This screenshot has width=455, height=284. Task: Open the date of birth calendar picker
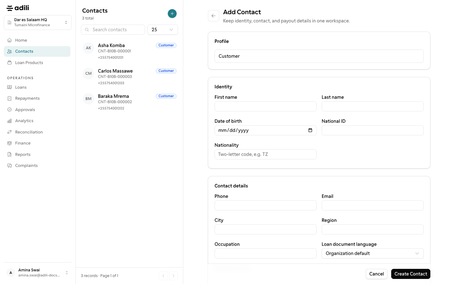coord(310,130)
